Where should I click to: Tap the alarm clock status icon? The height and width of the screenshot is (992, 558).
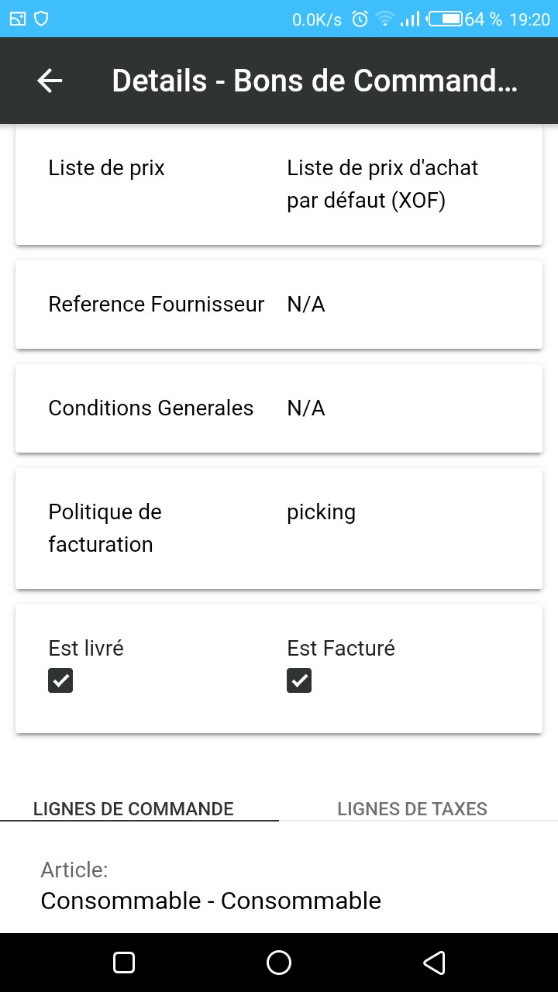click(360, 19)
